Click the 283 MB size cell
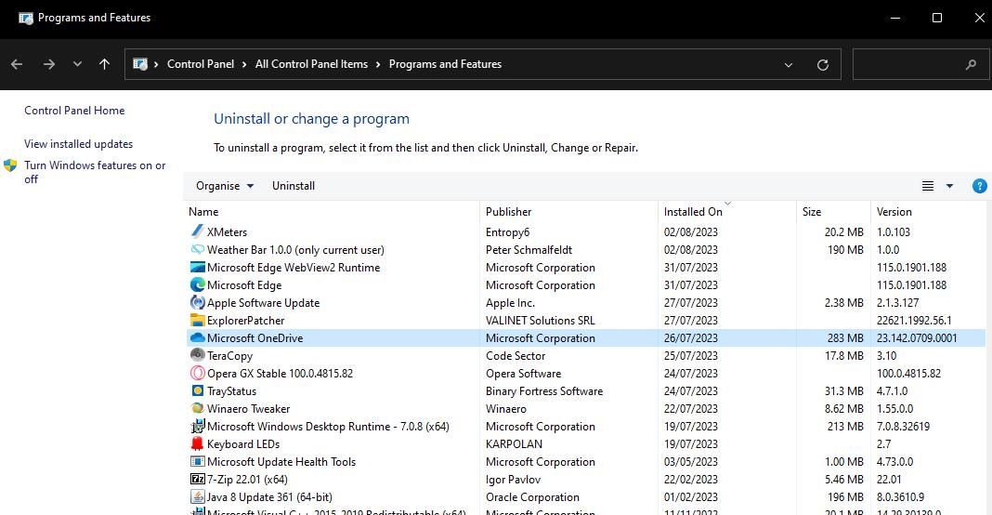992x515 pixels. [x=845, y=338]
